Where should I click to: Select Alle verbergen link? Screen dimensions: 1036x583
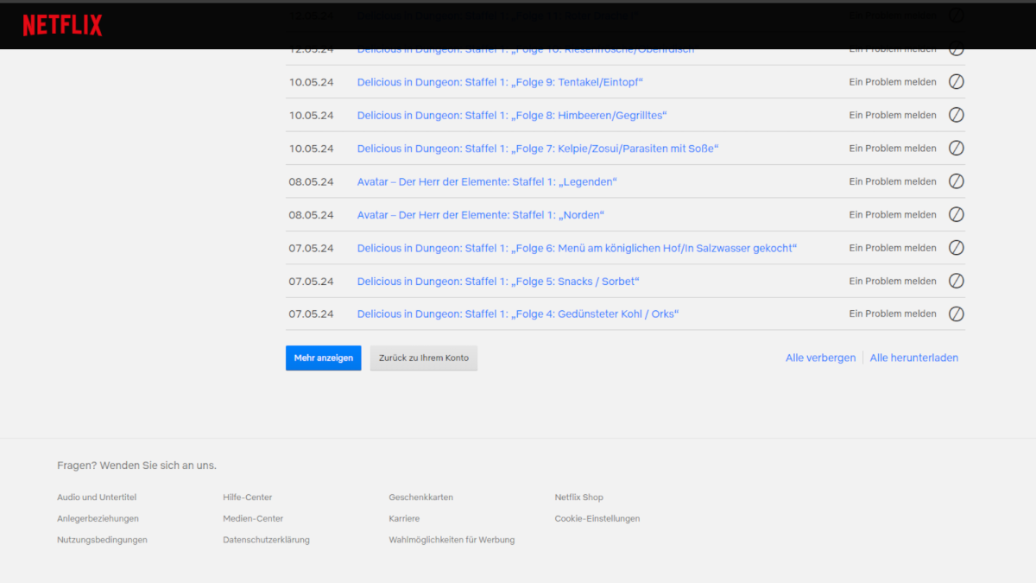(820, 358)
